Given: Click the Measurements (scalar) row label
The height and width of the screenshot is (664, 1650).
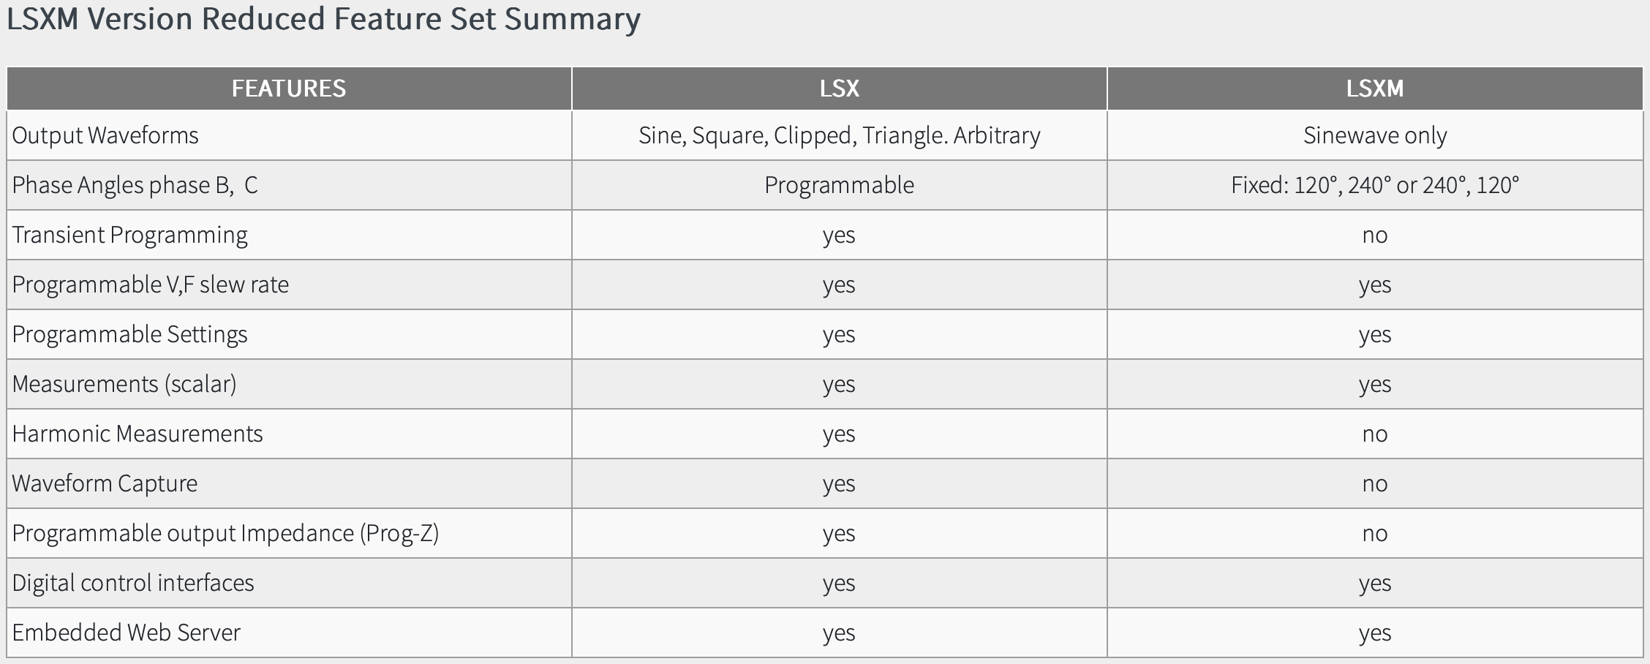Looking at the screenshot, I should (124, 384).
